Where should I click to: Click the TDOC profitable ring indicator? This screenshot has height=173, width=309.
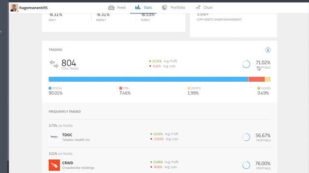[246, 137]
